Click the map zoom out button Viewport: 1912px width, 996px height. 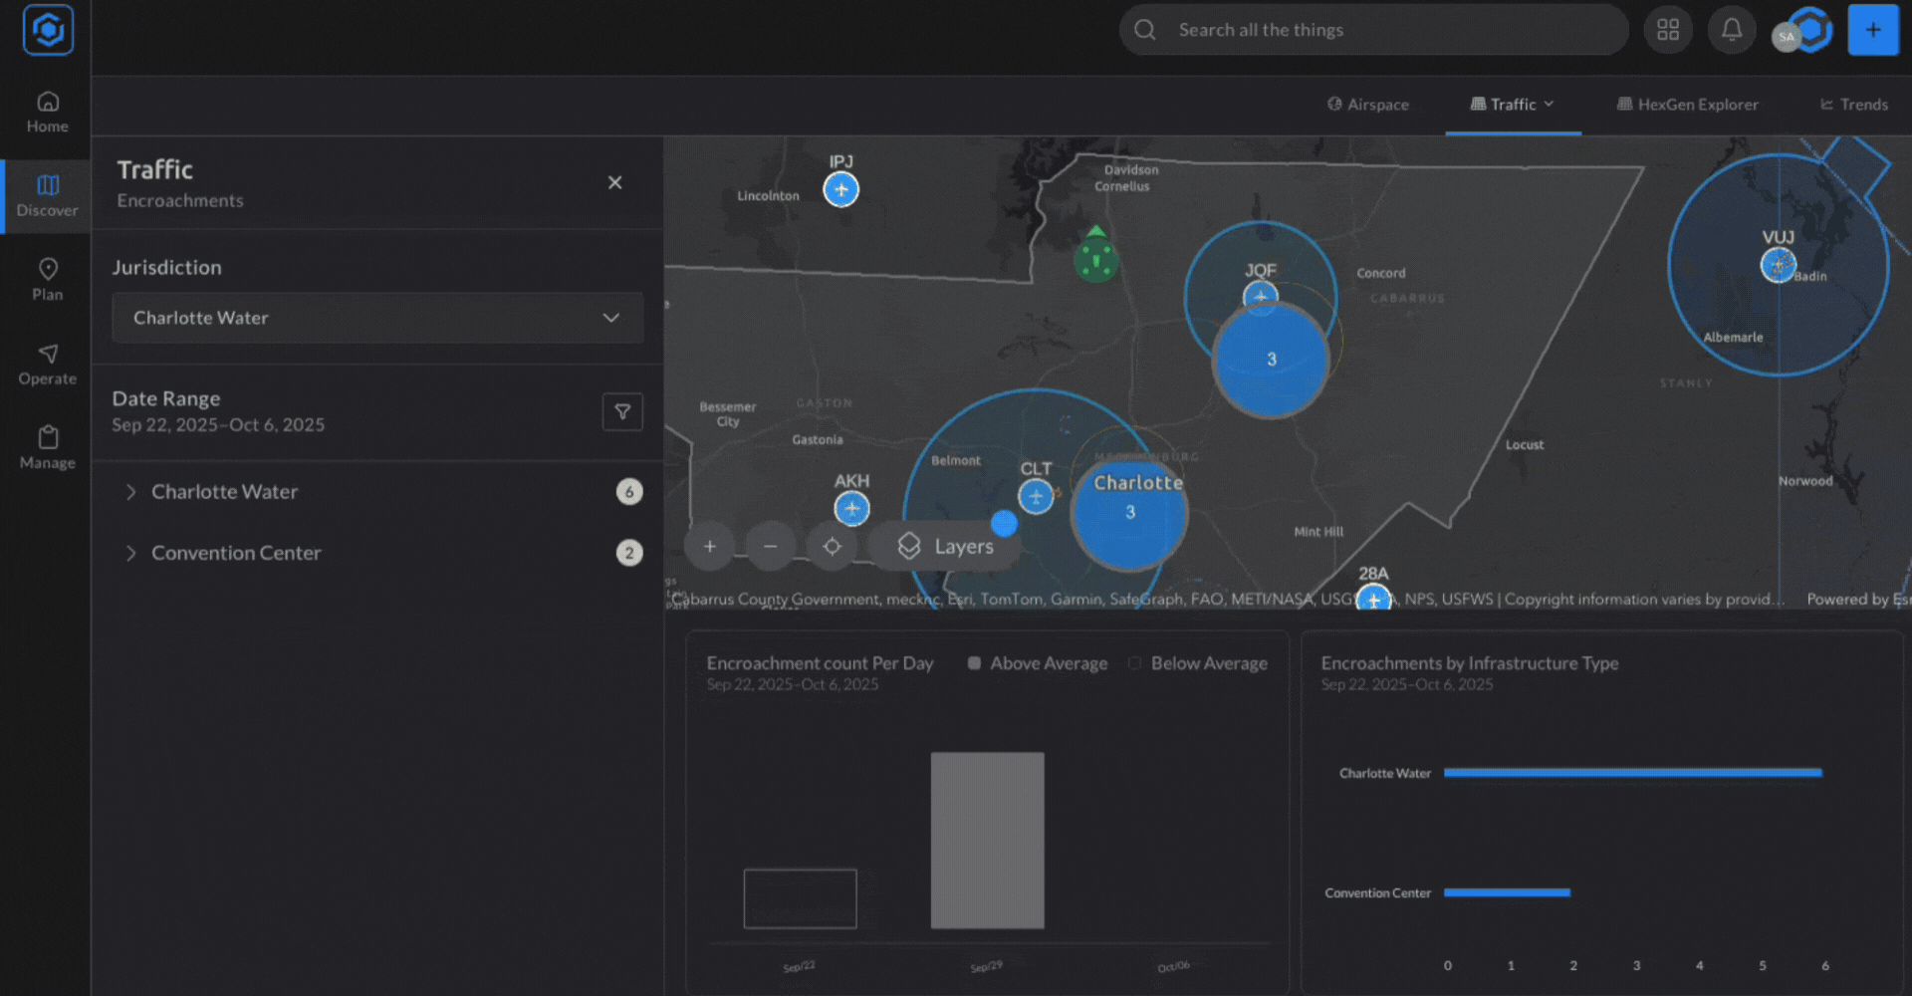770,546
